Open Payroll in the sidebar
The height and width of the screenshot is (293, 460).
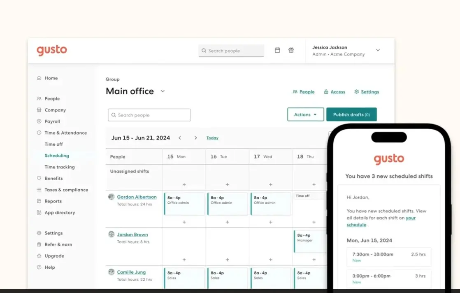click(x=52, y=121)
